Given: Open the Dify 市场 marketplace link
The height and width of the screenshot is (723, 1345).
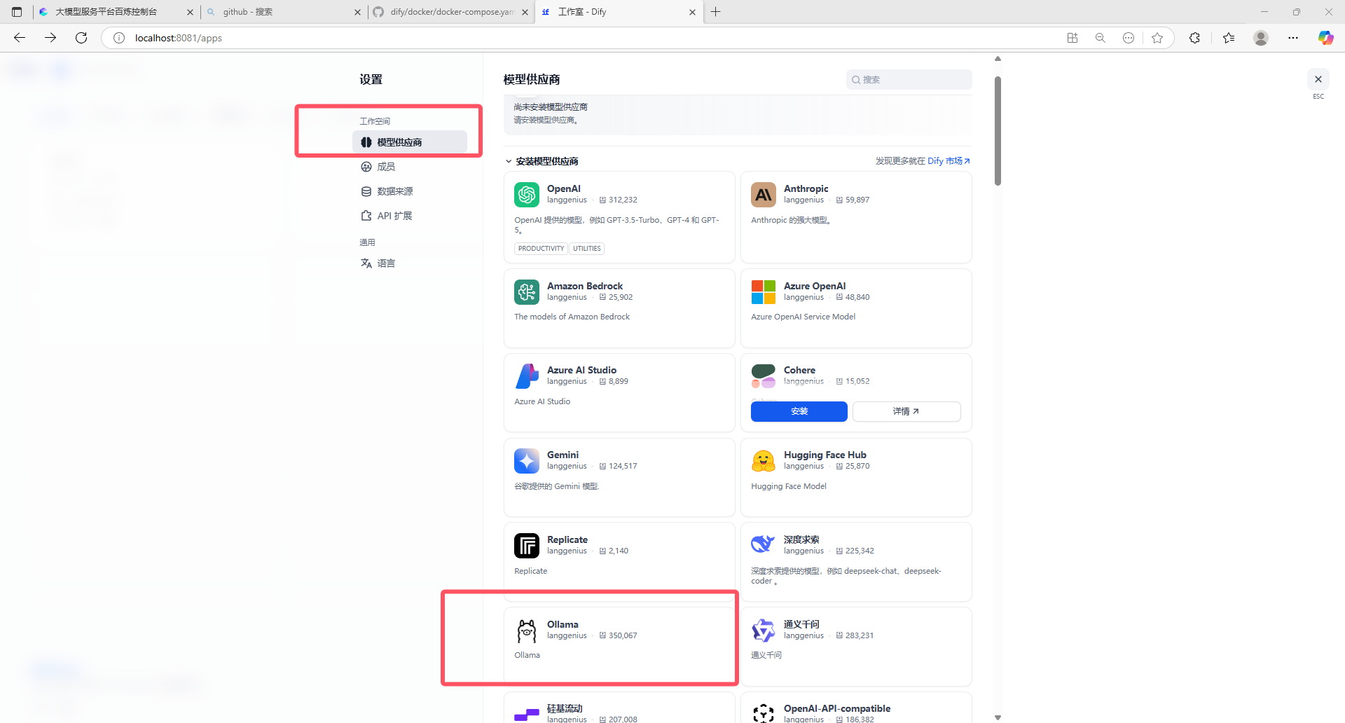Looking at the screenshot, I should click(949, 161).
